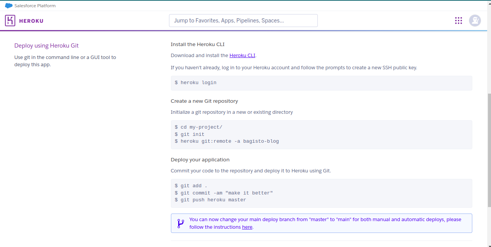
Task: Click the '$ heroku login' command
Action: click(196, 83)
